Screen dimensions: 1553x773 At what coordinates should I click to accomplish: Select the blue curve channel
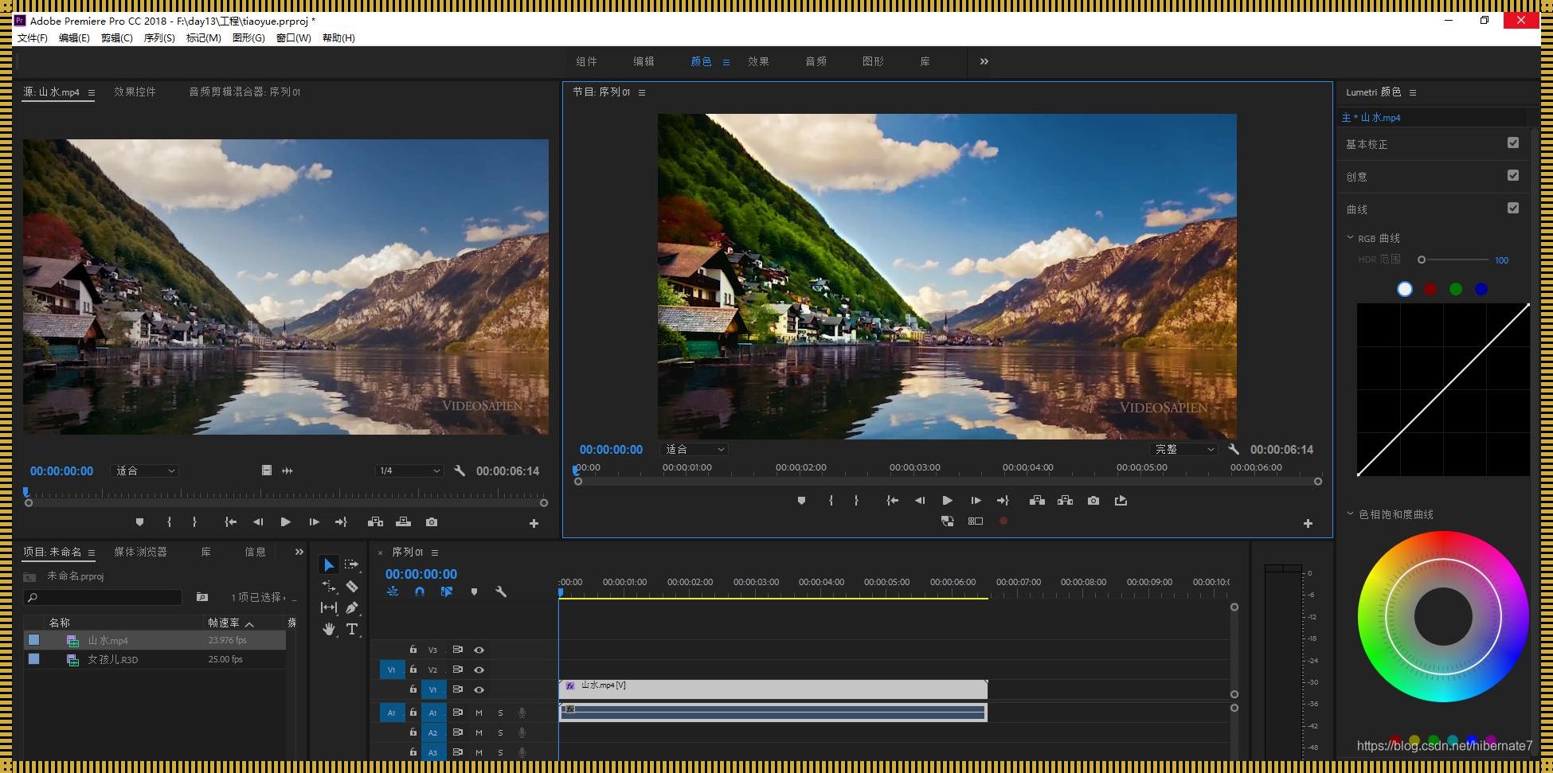[x=1481, y=289]
